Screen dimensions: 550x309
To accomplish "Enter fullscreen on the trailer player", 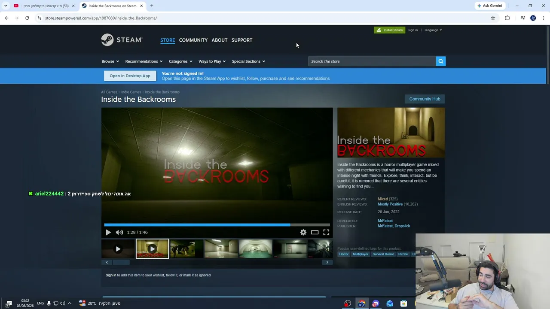I will [x=326, y=232].
